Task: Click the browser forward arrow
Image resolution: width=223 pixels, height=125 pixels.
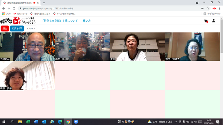Action: 9,8
